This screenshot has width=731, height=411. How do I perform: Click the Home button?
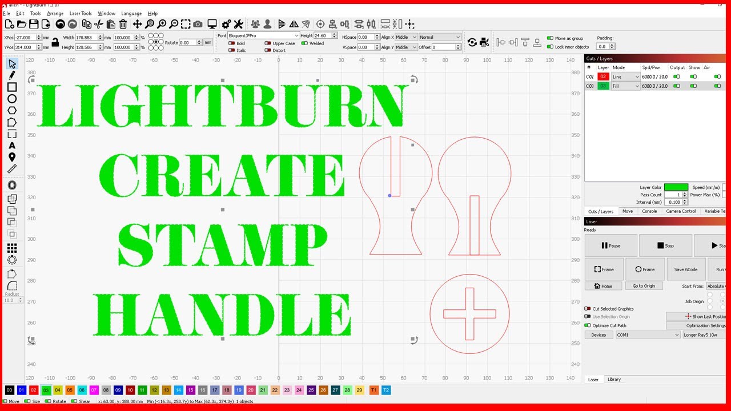603,286
